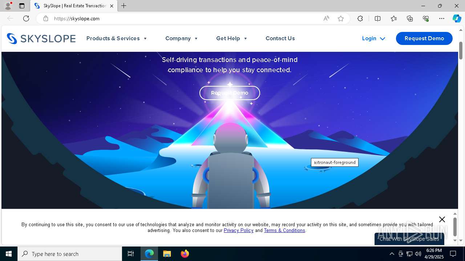Close the SkySlope browser tab

click(112, 6)
